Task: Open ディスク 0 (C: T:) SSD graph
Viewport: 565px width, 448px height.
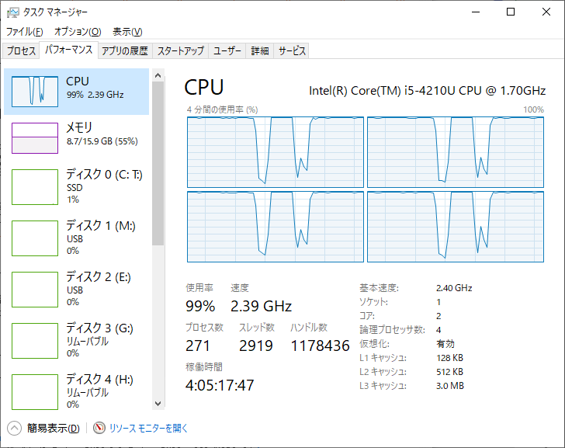Action: pos(35,187)
